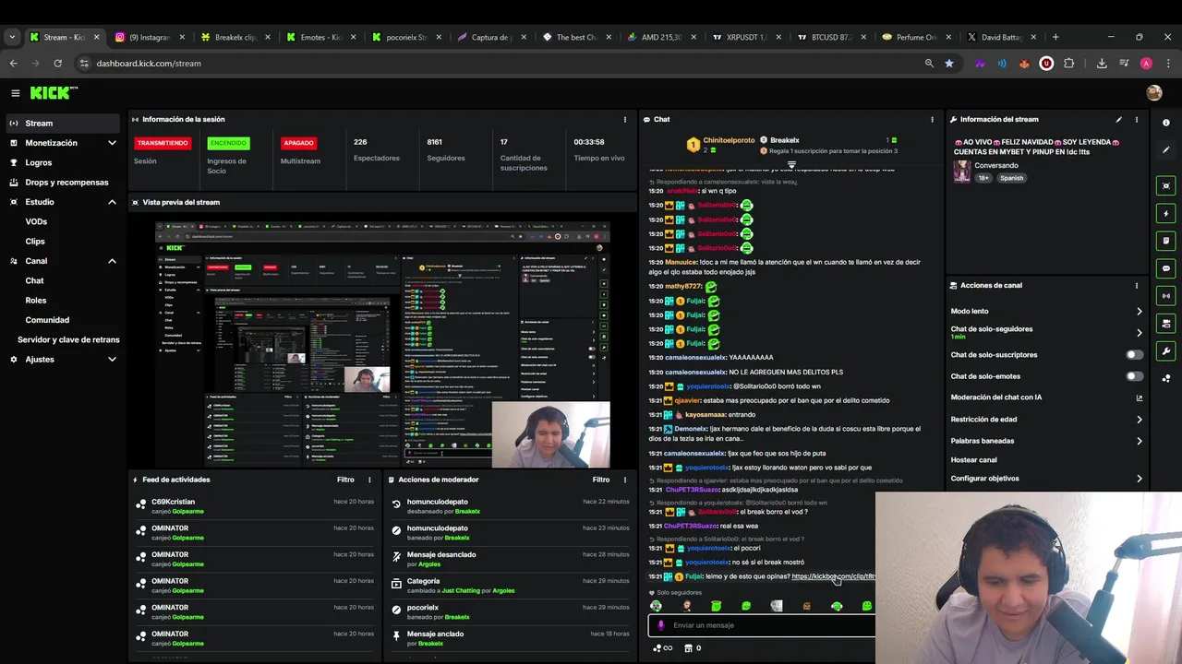
Task: Open the Chat panel three-dot menu
Action: 932,119
